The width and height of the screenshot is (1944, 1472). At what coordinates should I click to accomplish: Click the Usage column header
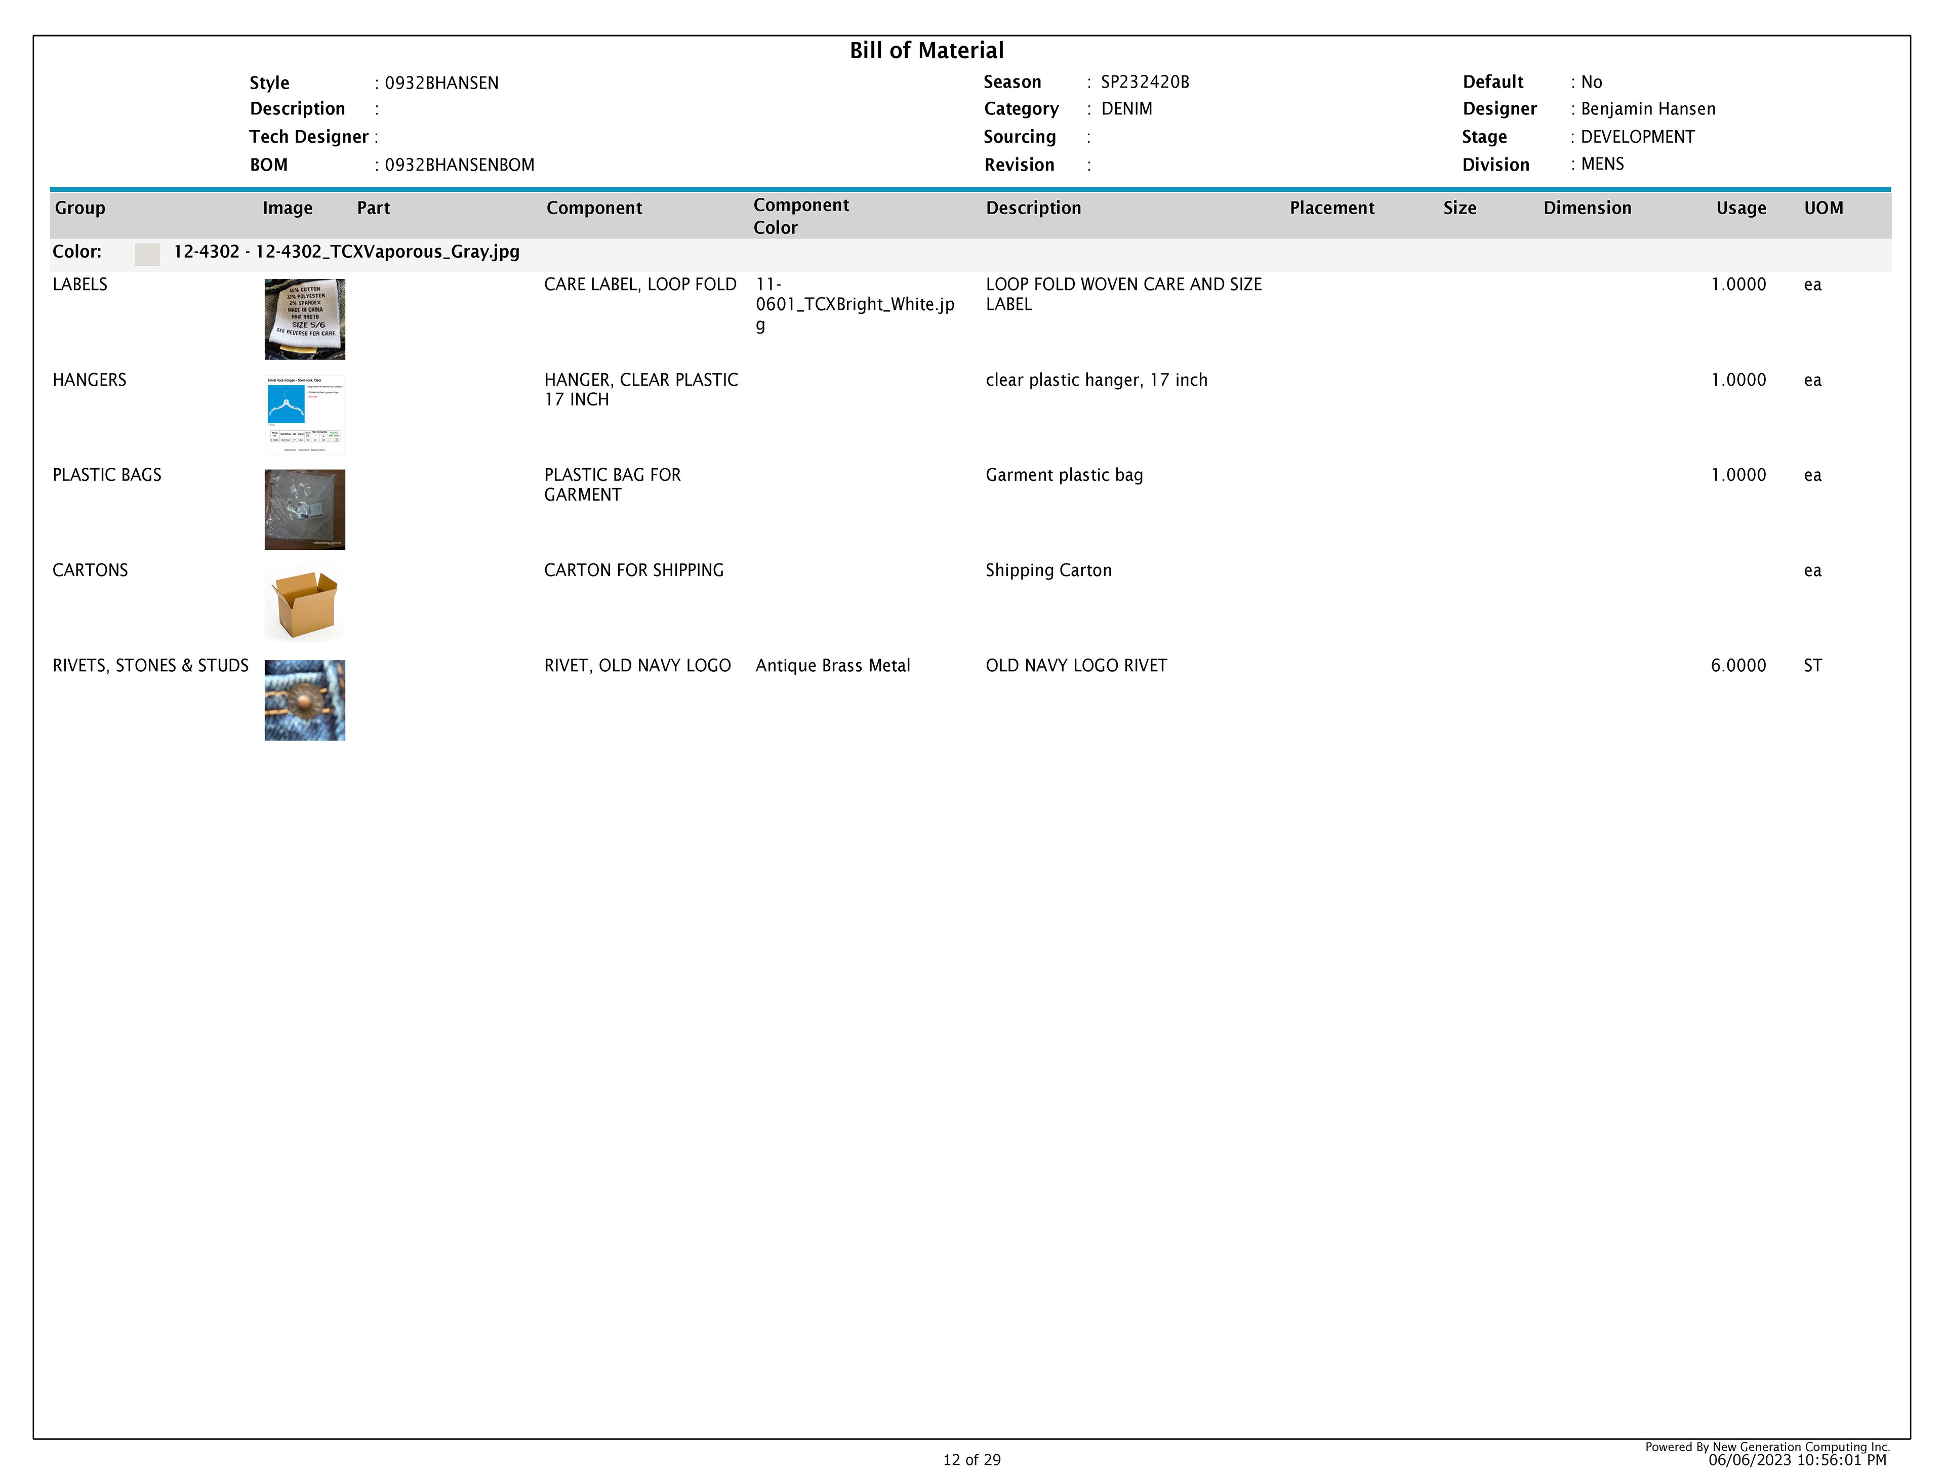[x=1740, y=208]
